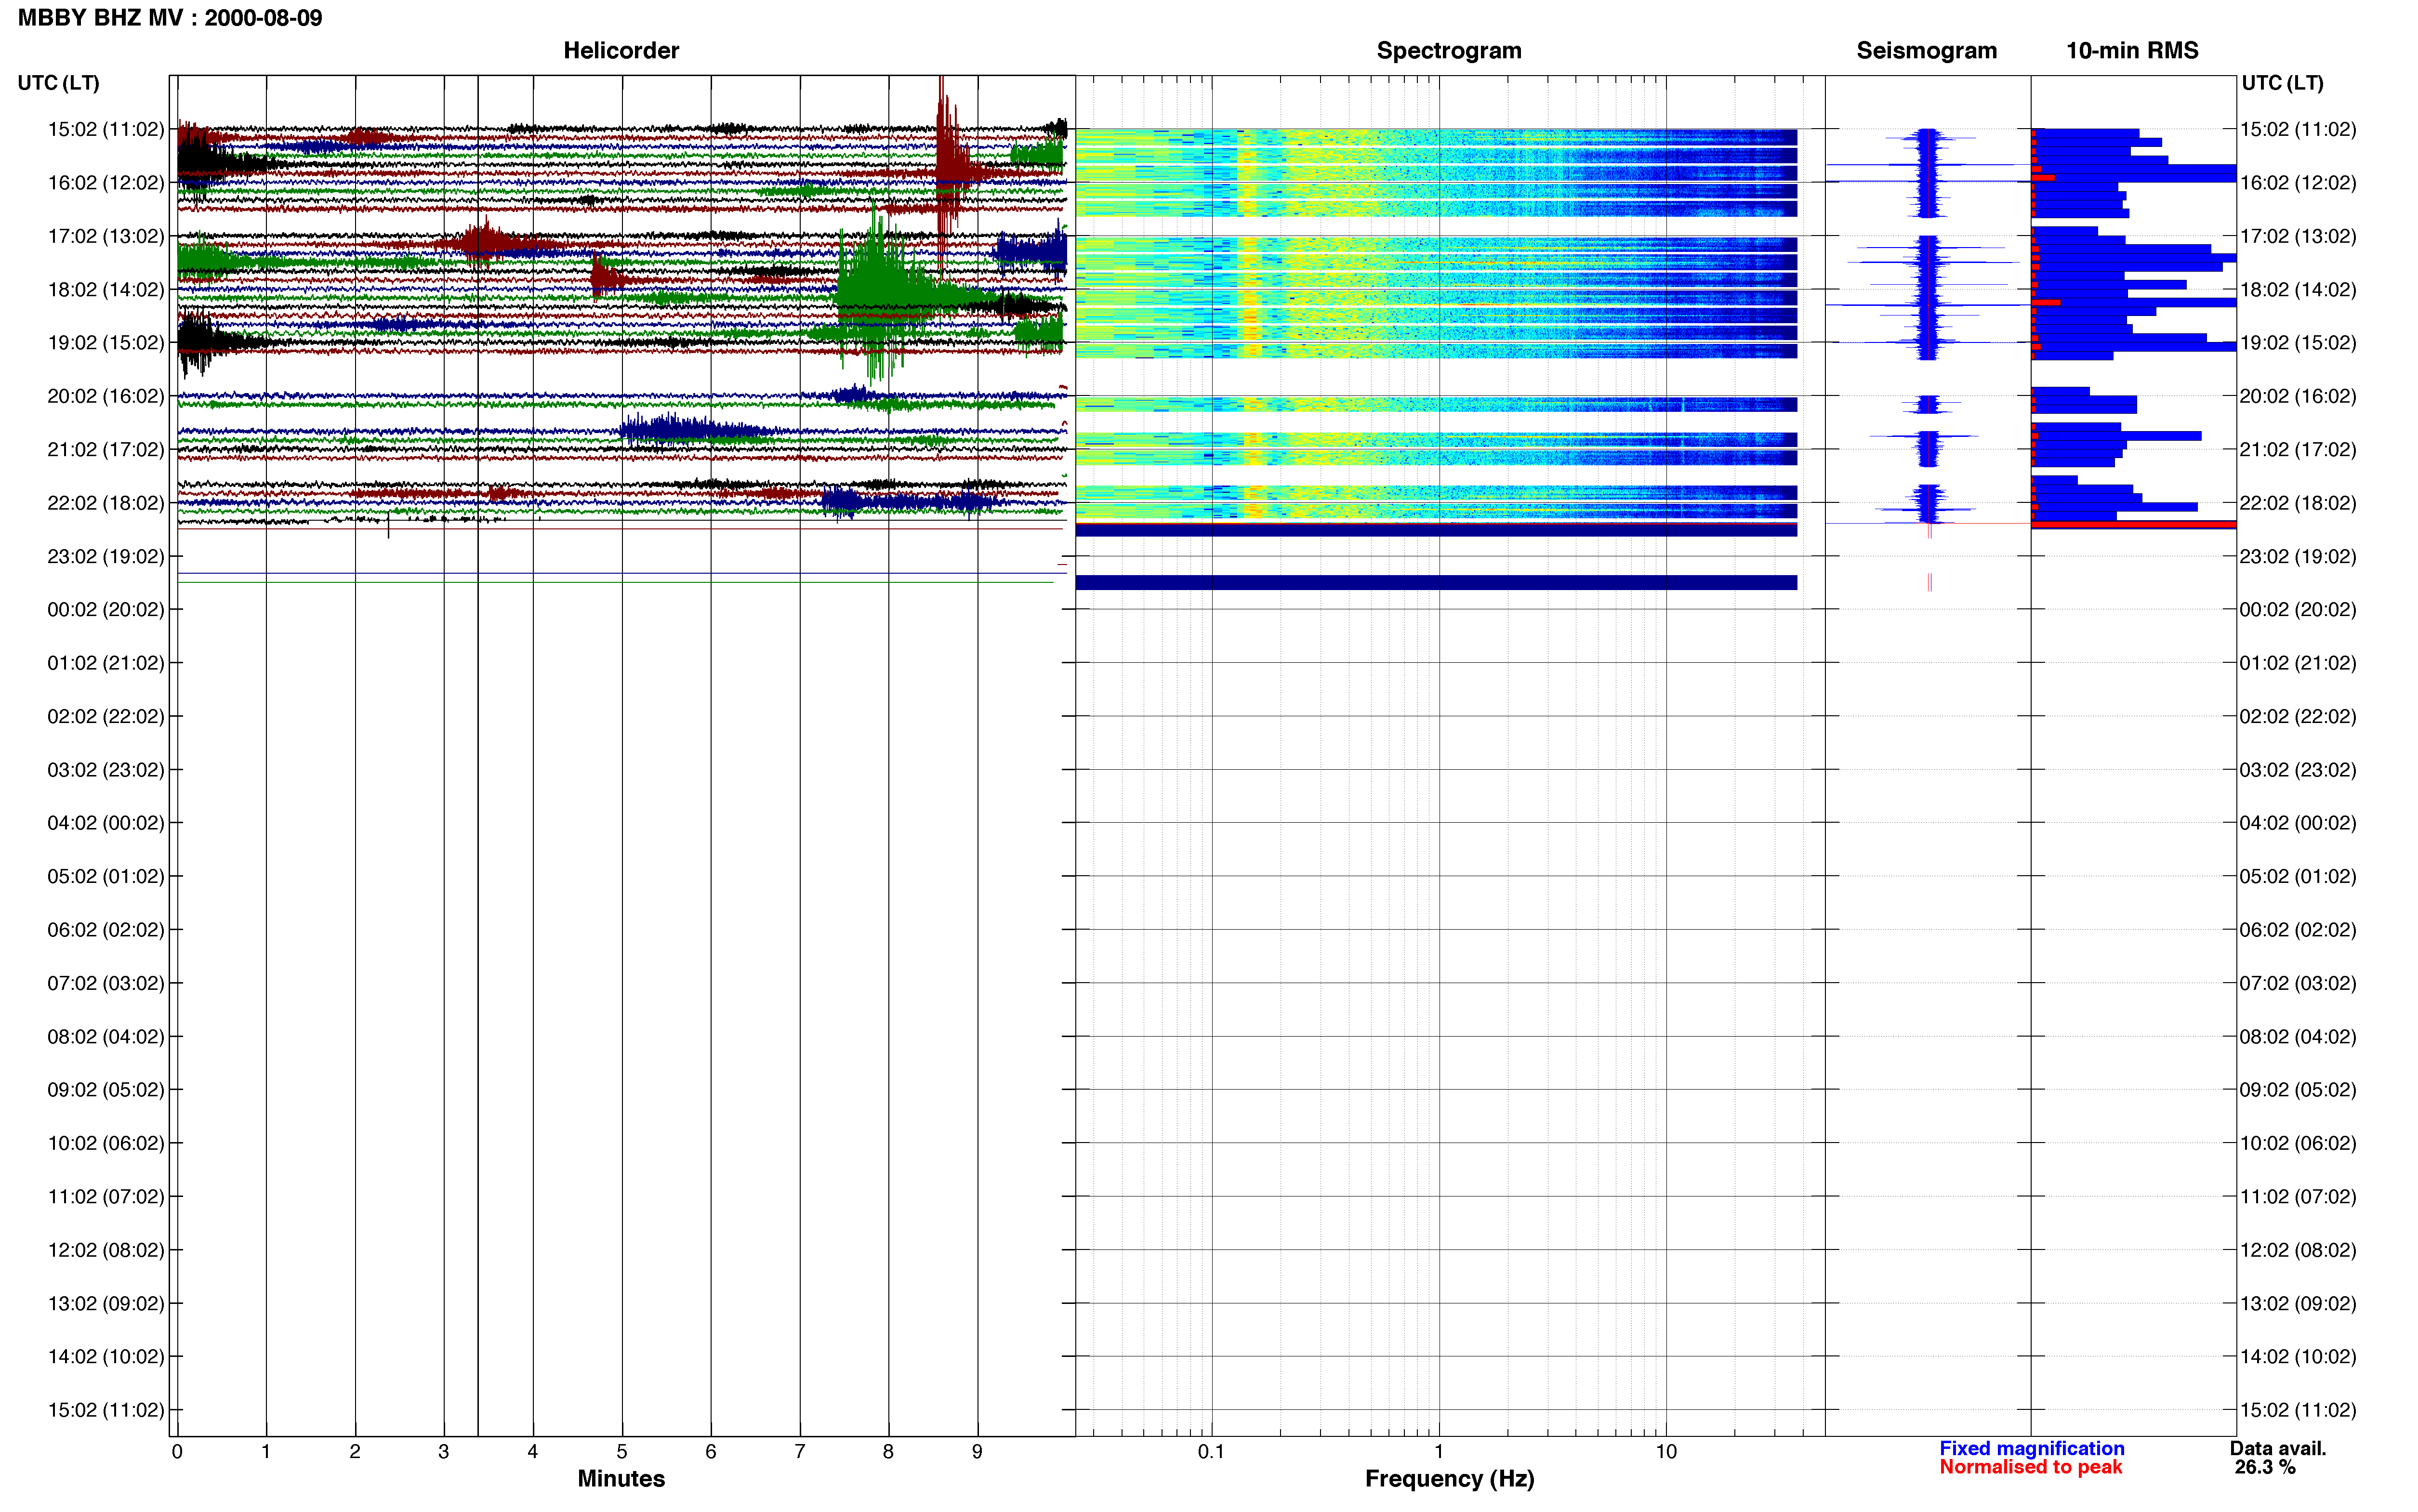Screen dimensions: 2418x1512
Task: Click the 'Data avail.' label
Action: (2278, 1448)
